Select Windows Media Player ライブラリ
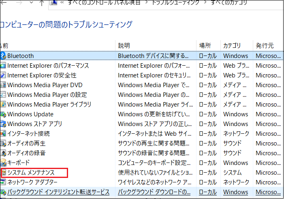Screen dimensions: 284x199 [x=49, y=105]
